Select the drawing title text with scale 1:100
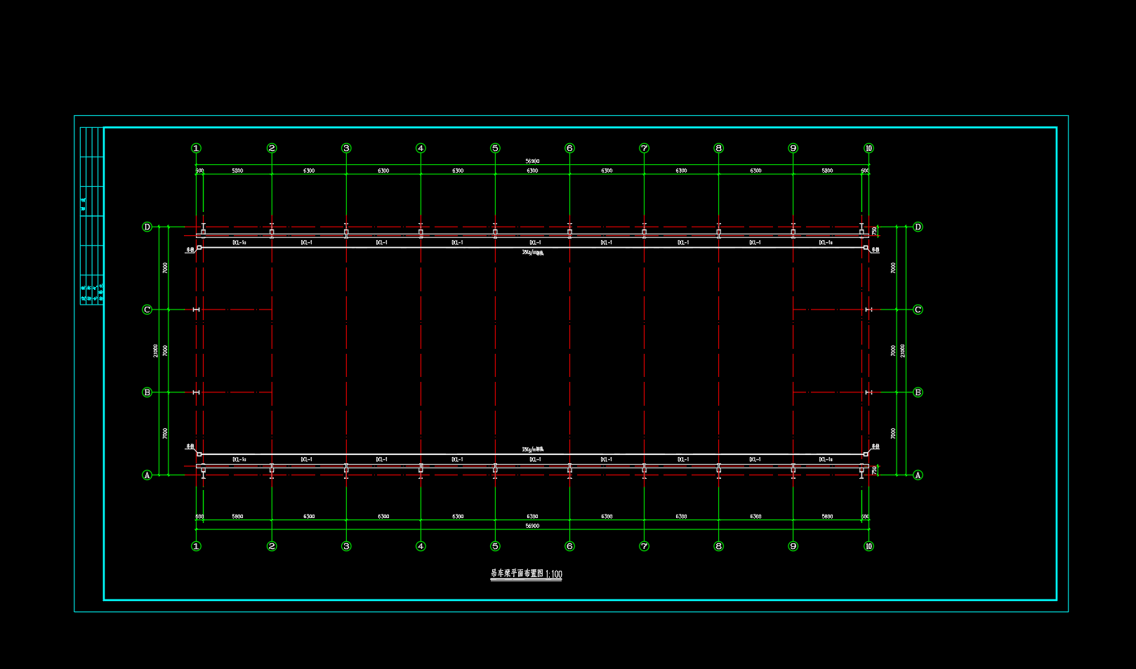This screenshot has height=669, width=1136. click(x=526, y=574)
